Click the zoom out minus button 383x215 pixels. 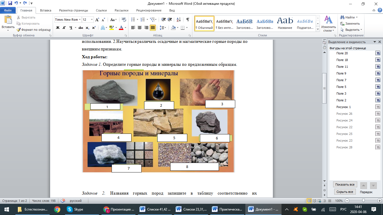(x=347, y=201)
